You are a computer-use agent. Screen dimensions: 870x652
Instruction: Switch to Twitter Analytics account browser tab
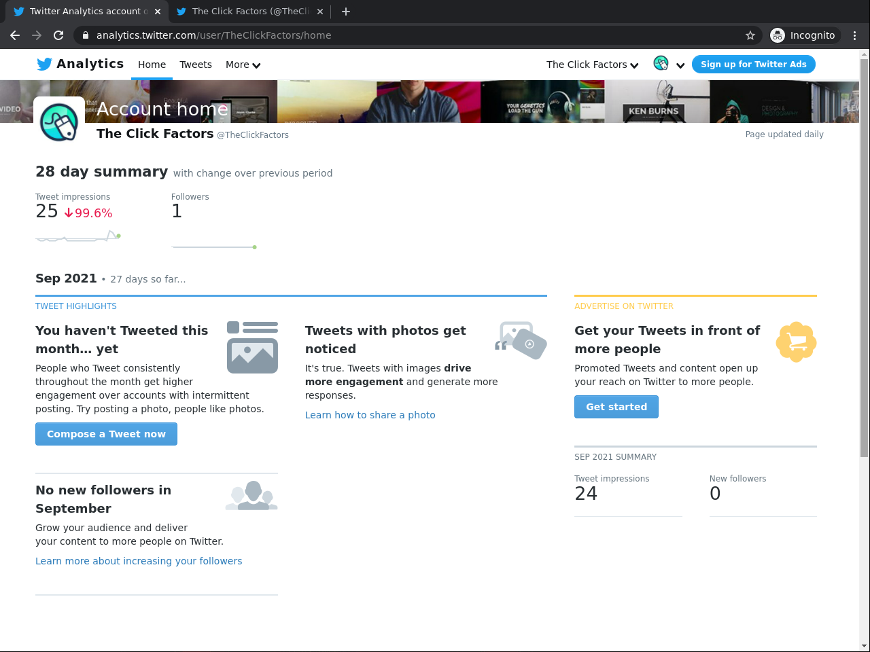coord(86,12)
